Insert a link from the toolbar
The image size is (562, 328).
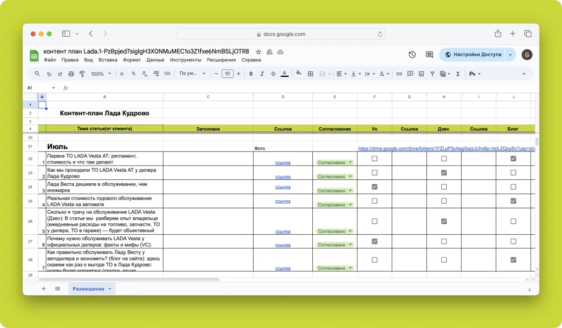click(x=399, y=73)
